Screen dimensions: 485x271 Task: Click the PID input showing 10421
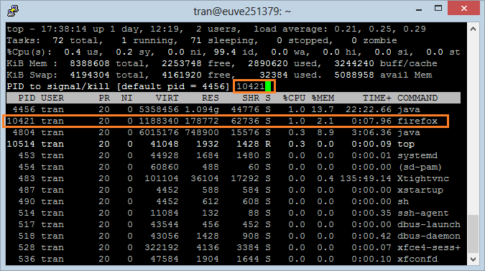click(x=254, y=87)
